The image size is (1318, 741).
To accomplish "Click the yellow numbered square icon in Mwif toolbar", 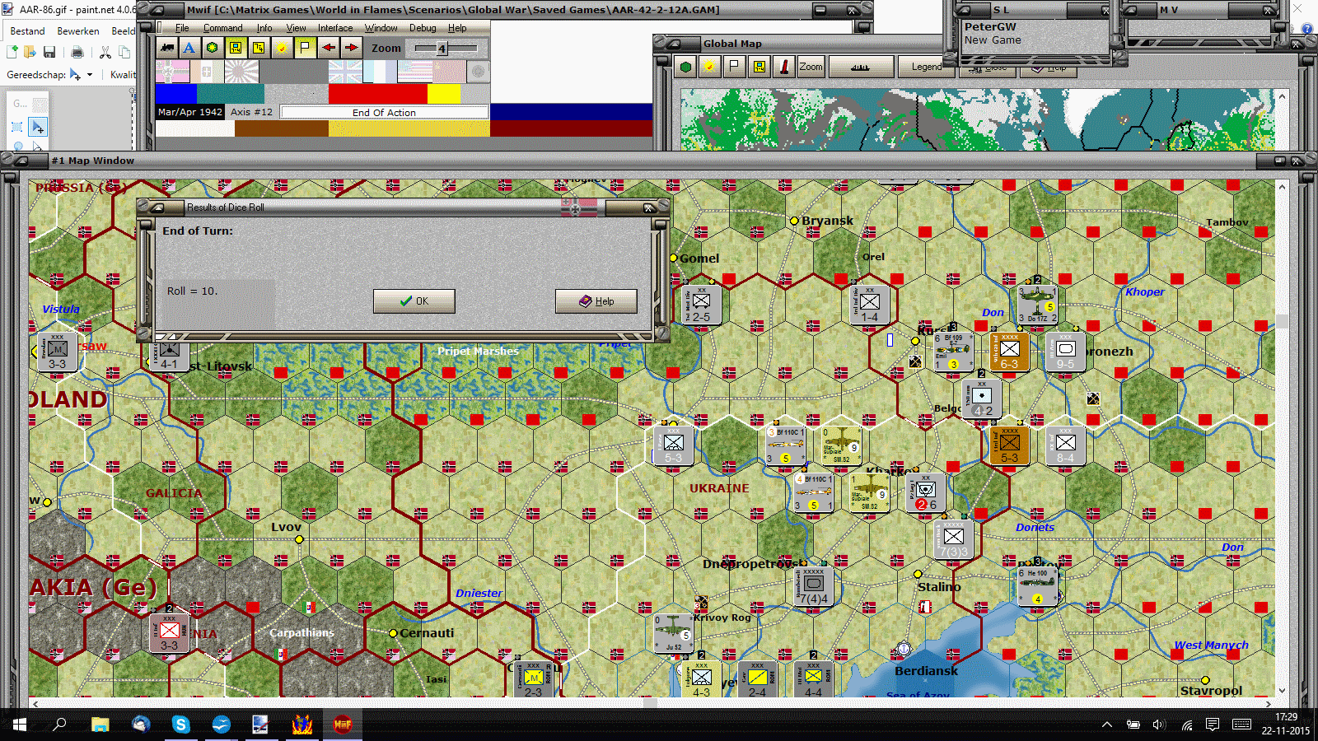I will click(x=259, y=48).
